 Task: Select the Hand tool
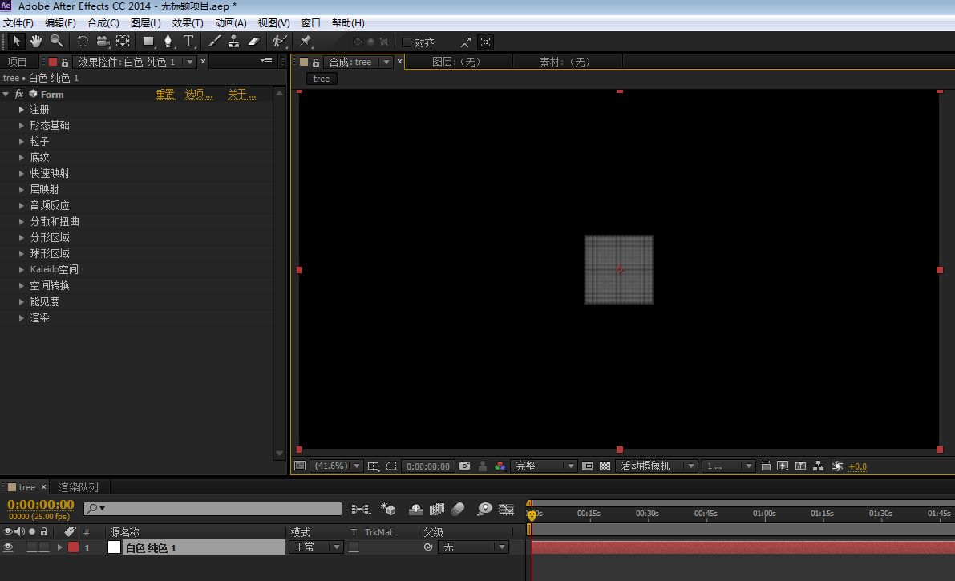[36, 41]
